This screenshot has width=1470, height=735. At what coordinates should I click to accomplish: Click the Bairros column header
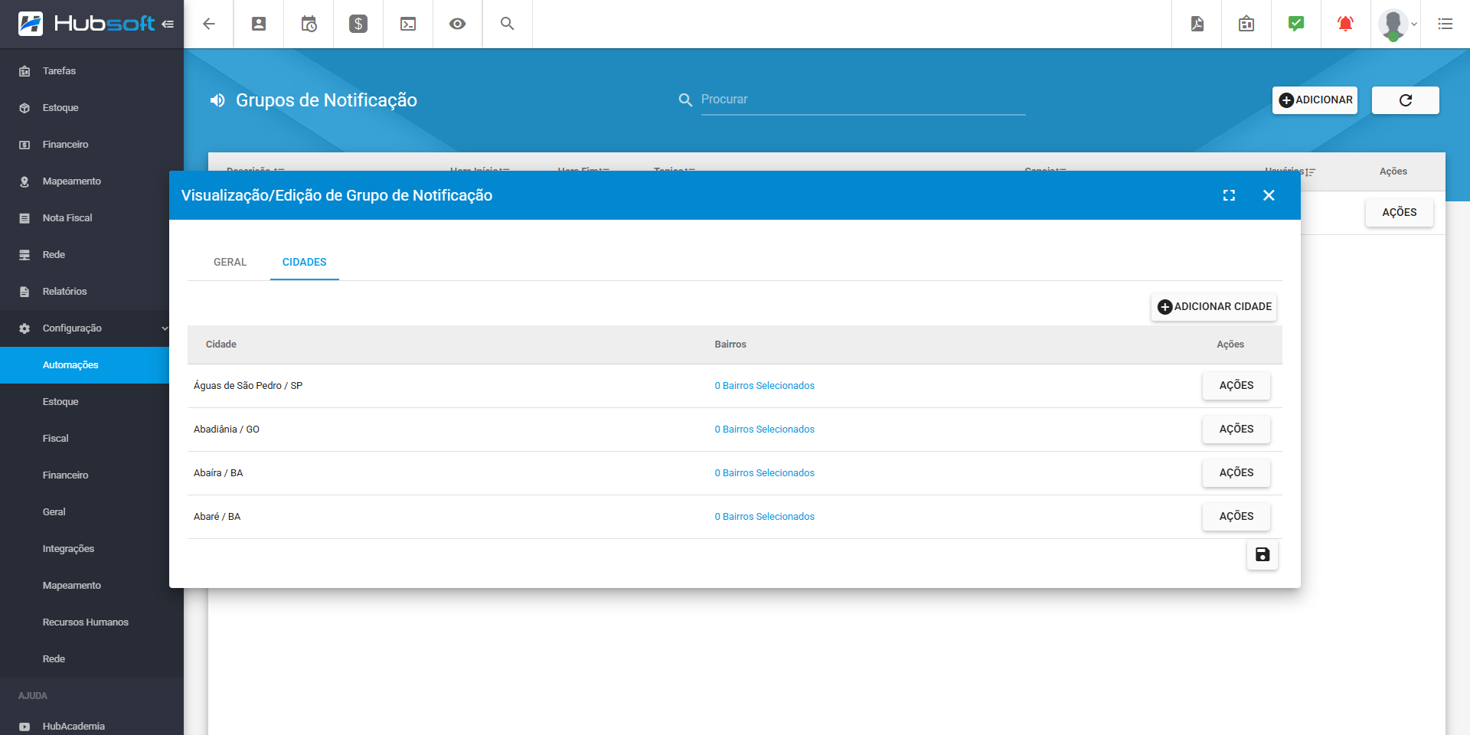(730, 345)
